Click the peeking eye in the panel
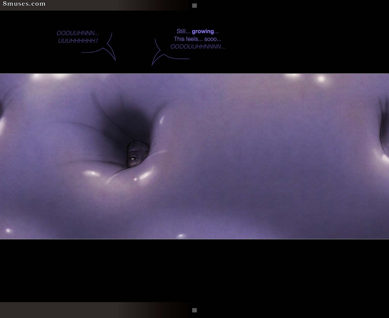 [x=133, y=158]
